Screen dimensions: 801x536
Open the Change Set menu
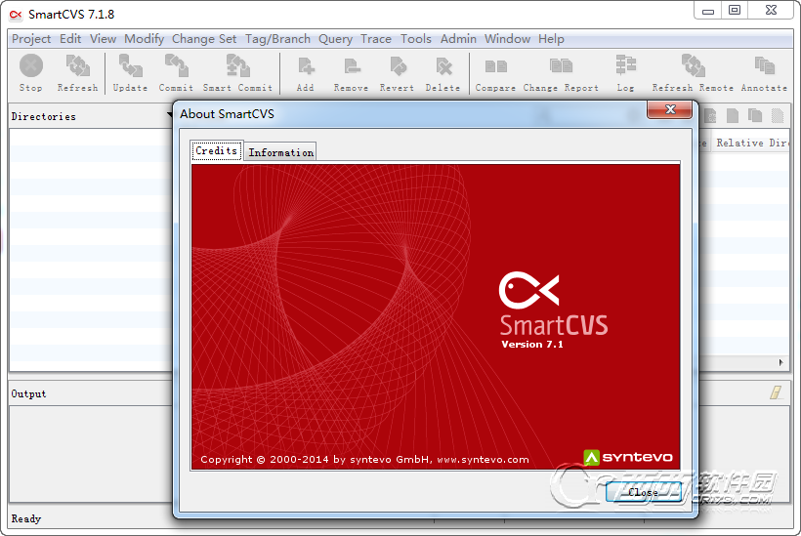(x=204, y=39)
